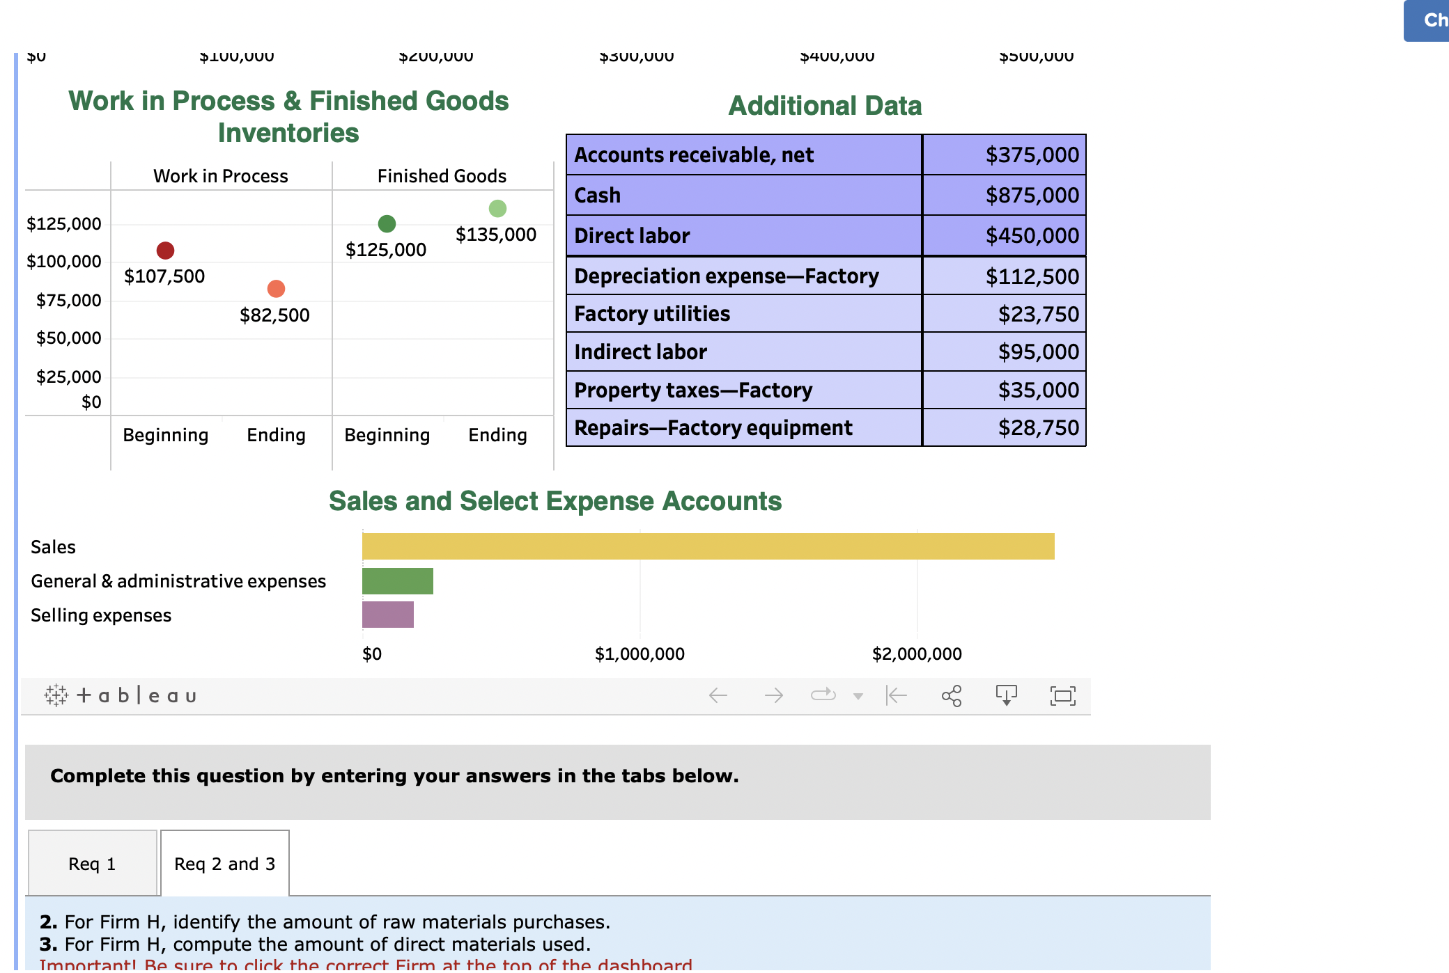Switch to the Req 1 tab
Viewport: 1449px width, 973px height.
(x=92, y=864)
